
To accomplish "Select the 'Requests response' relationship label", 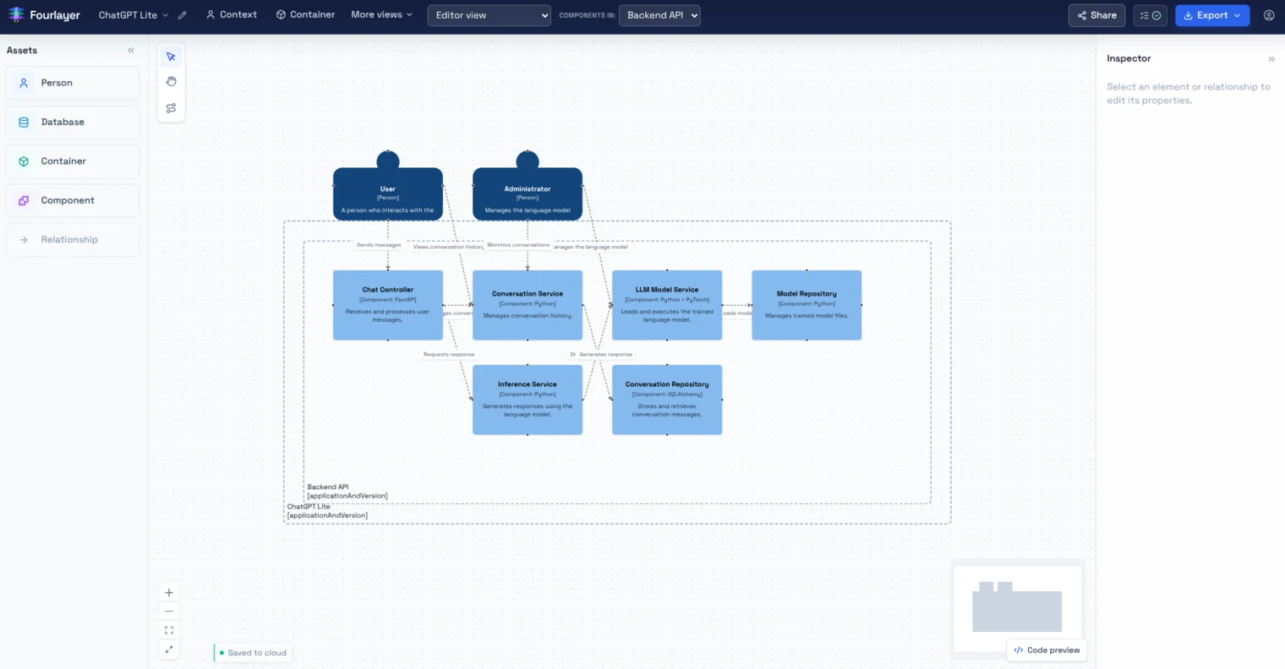I will pyautogui.click(x=449, y=355).
